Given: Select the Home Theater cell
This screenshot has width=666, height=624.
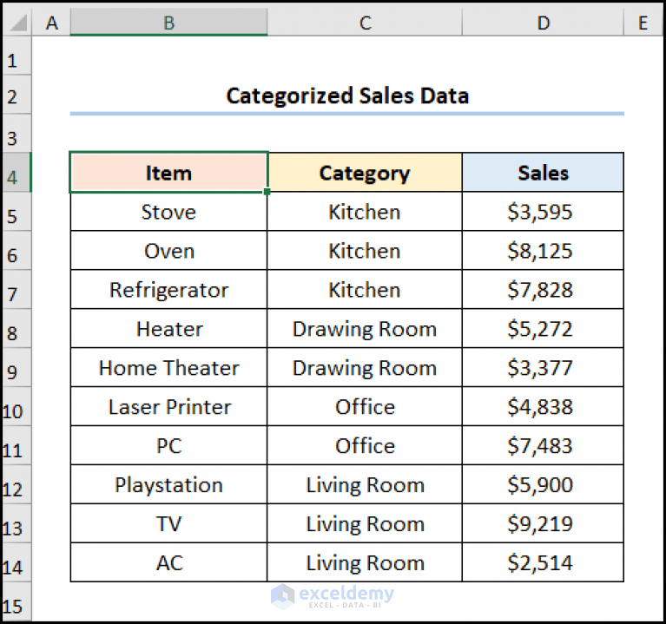Looking at the screenshot, I should [168, 368].
